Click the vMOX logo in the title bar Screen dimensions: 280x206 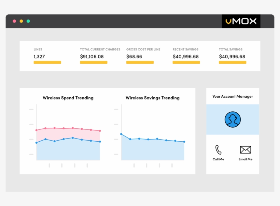241,21
